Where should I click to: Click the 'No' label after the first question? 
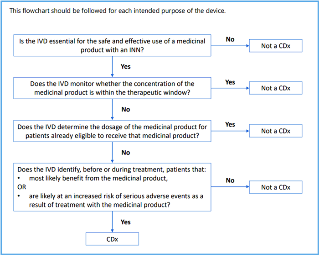[230, 39]
